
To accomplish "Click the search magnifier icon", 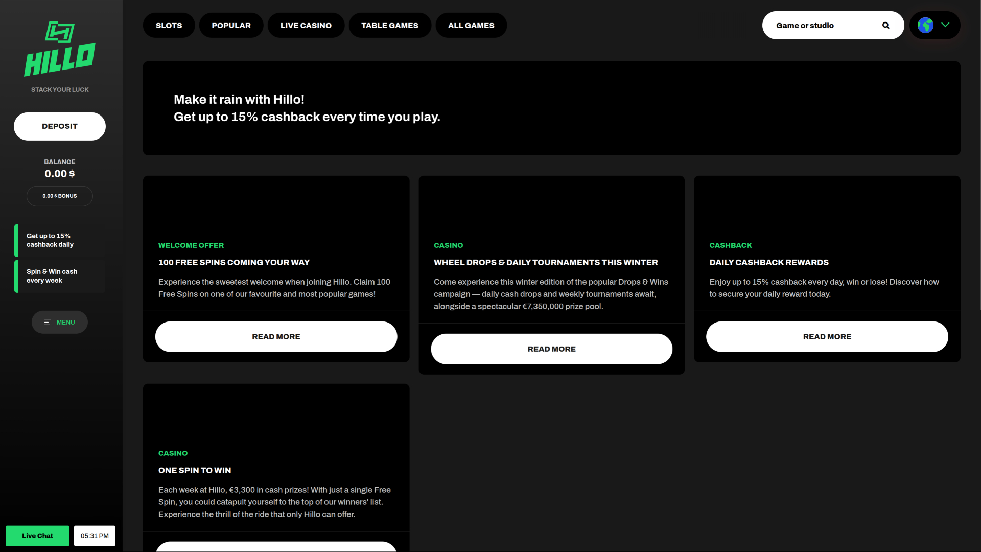I will click(886, 26).
